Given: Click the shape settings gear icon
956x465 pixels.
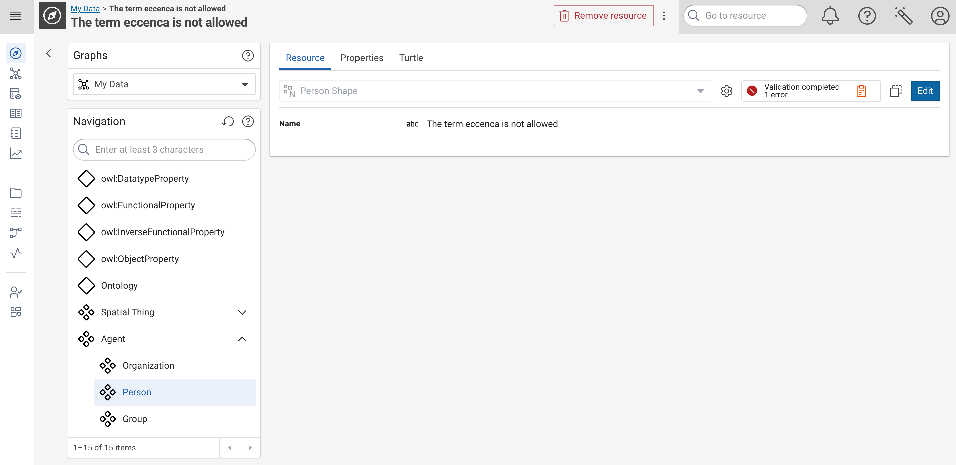Looking at the screenshot, I should 726,91.
